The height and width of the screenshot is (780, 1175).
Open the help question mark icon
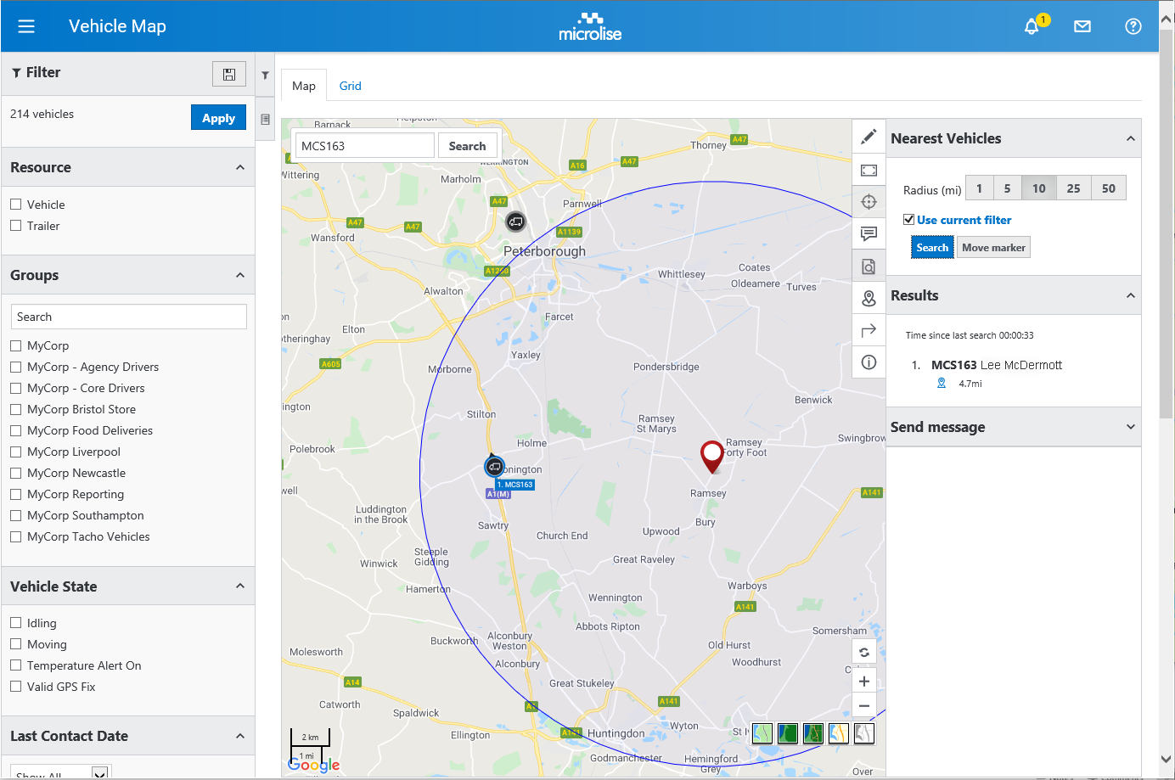(x=1133, y=26)
